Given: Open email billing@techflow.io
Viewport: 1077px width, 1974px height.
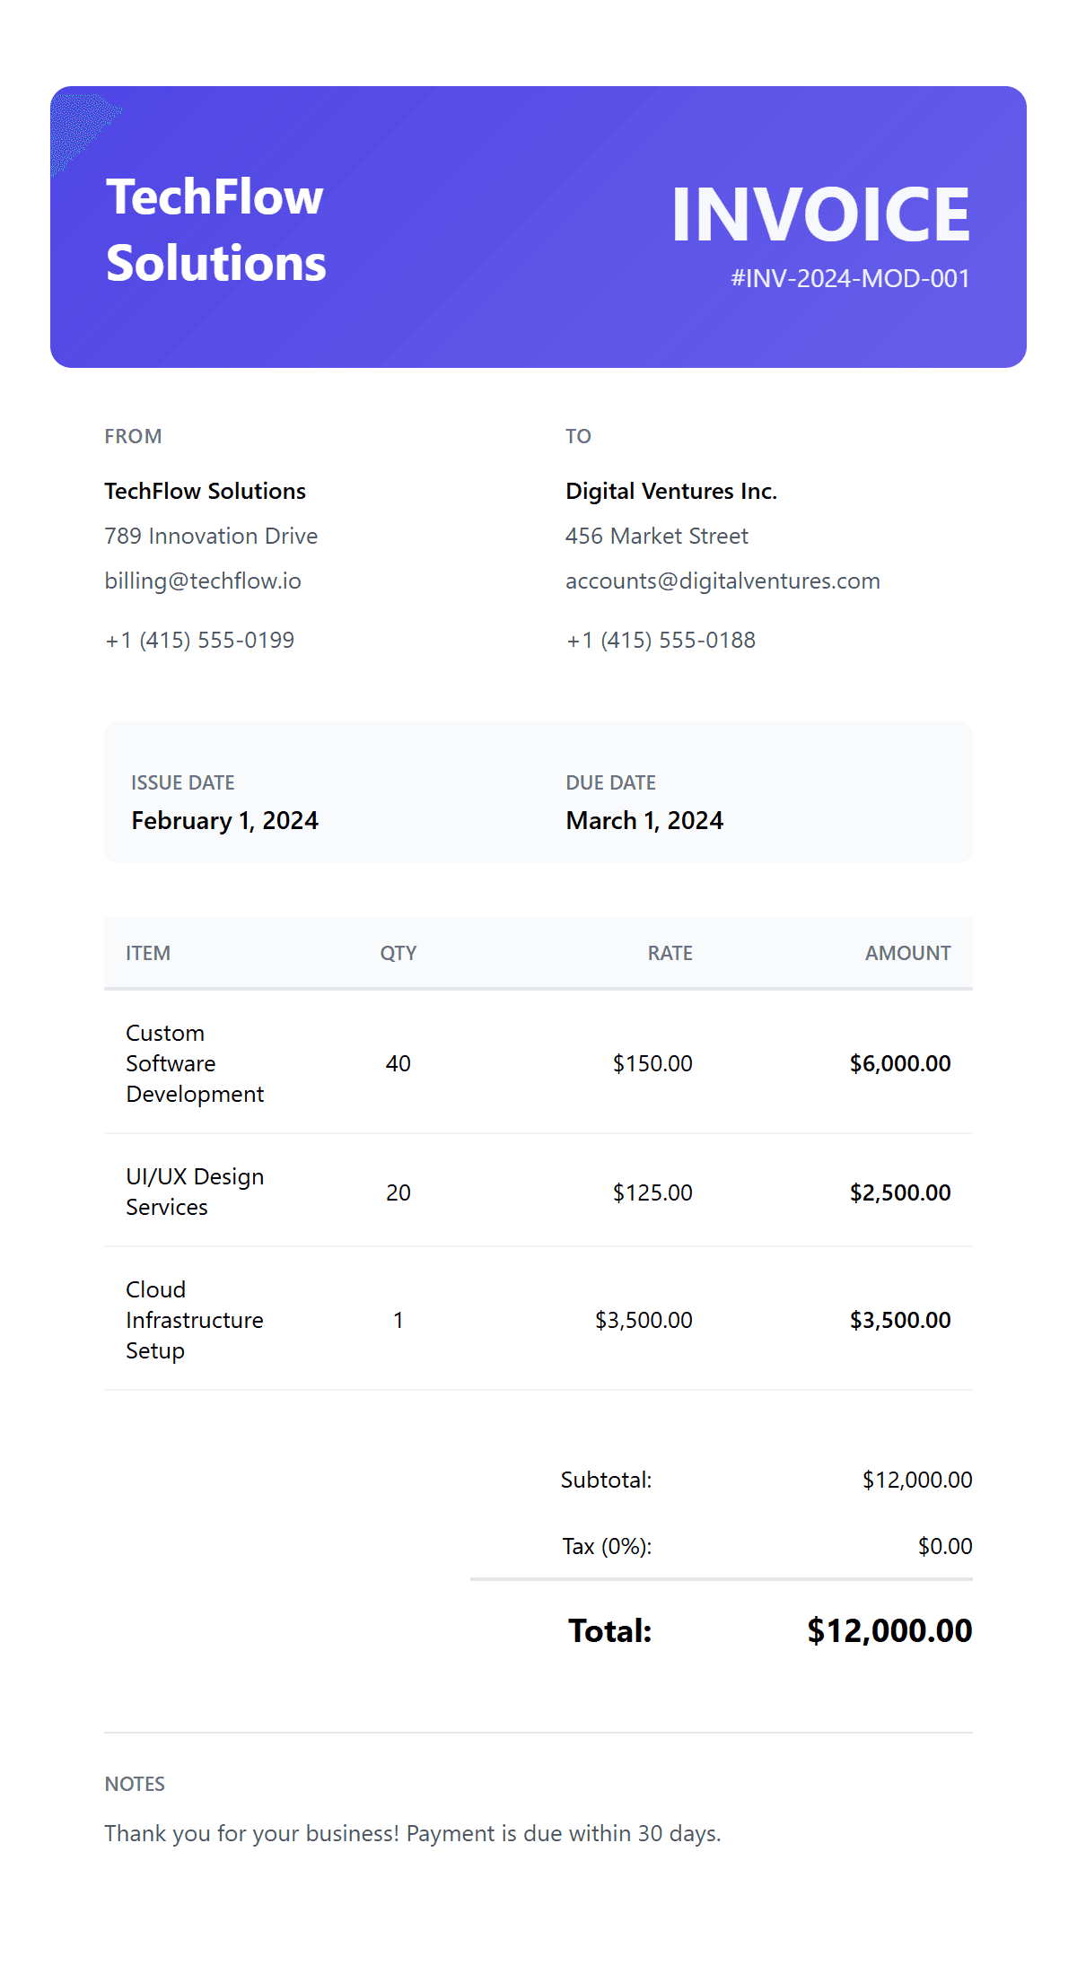Looking at the screenshot, I should click(203, 581).
